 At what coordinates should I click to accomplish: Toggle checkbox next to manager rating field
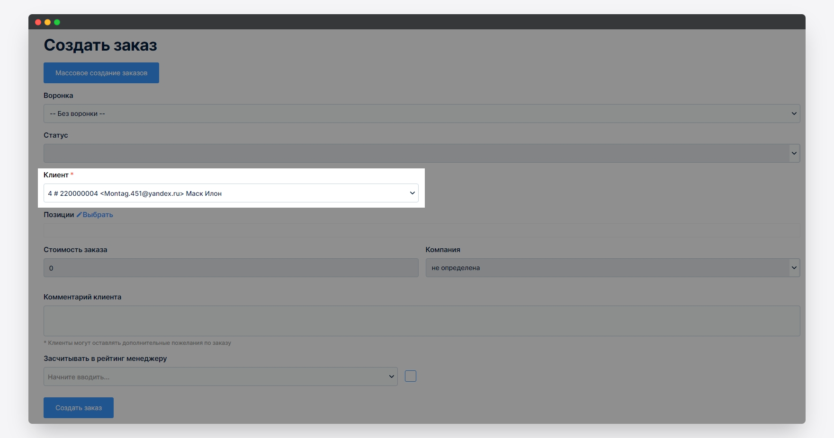tap(411, 376)
